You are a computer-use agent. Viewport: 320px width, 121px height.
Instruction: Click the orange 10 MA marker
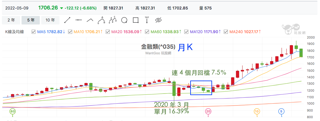257,112
